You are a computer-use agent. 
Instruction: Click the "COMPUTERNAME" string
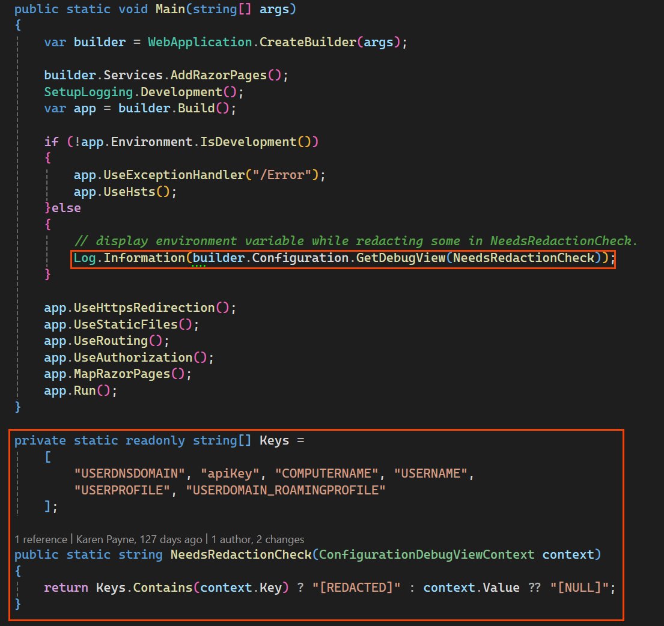pyautogui.click(x=326, y=473)
